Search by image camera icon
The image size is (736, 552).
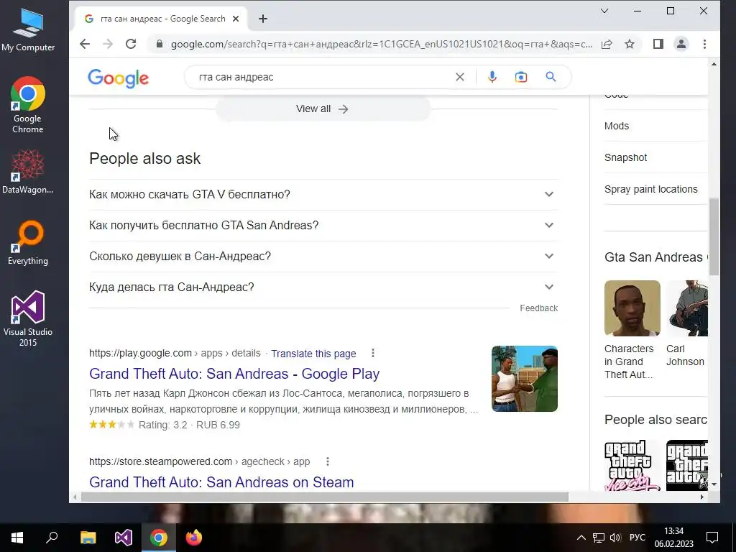tap(521, 77)
